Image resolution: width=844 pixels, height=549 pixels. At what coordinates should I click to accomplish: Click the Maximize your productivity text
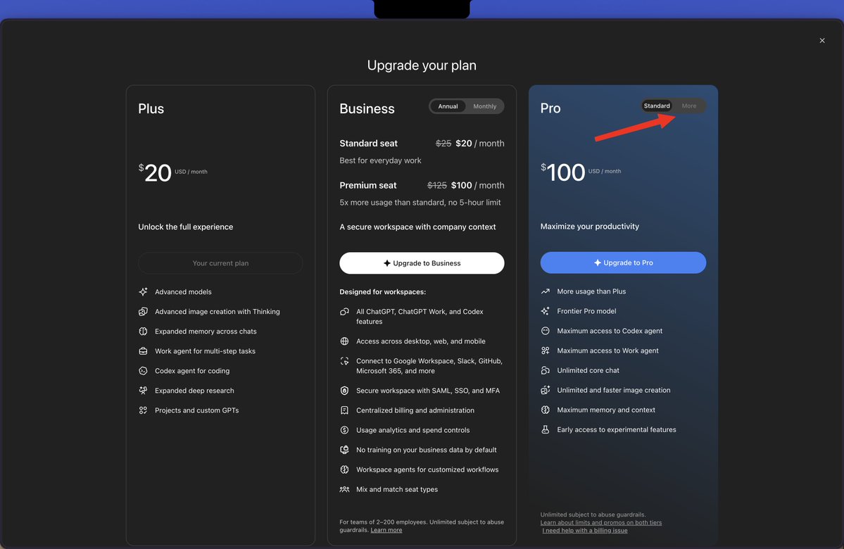pos(590,226)
